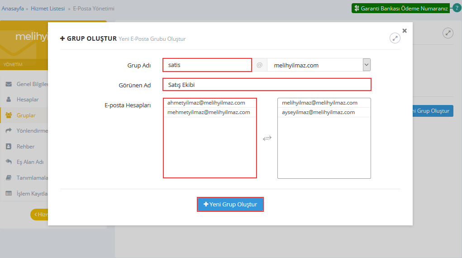Select ahmetyilmaz@melihyilmaz.com in left list

(x=206, y=103)
